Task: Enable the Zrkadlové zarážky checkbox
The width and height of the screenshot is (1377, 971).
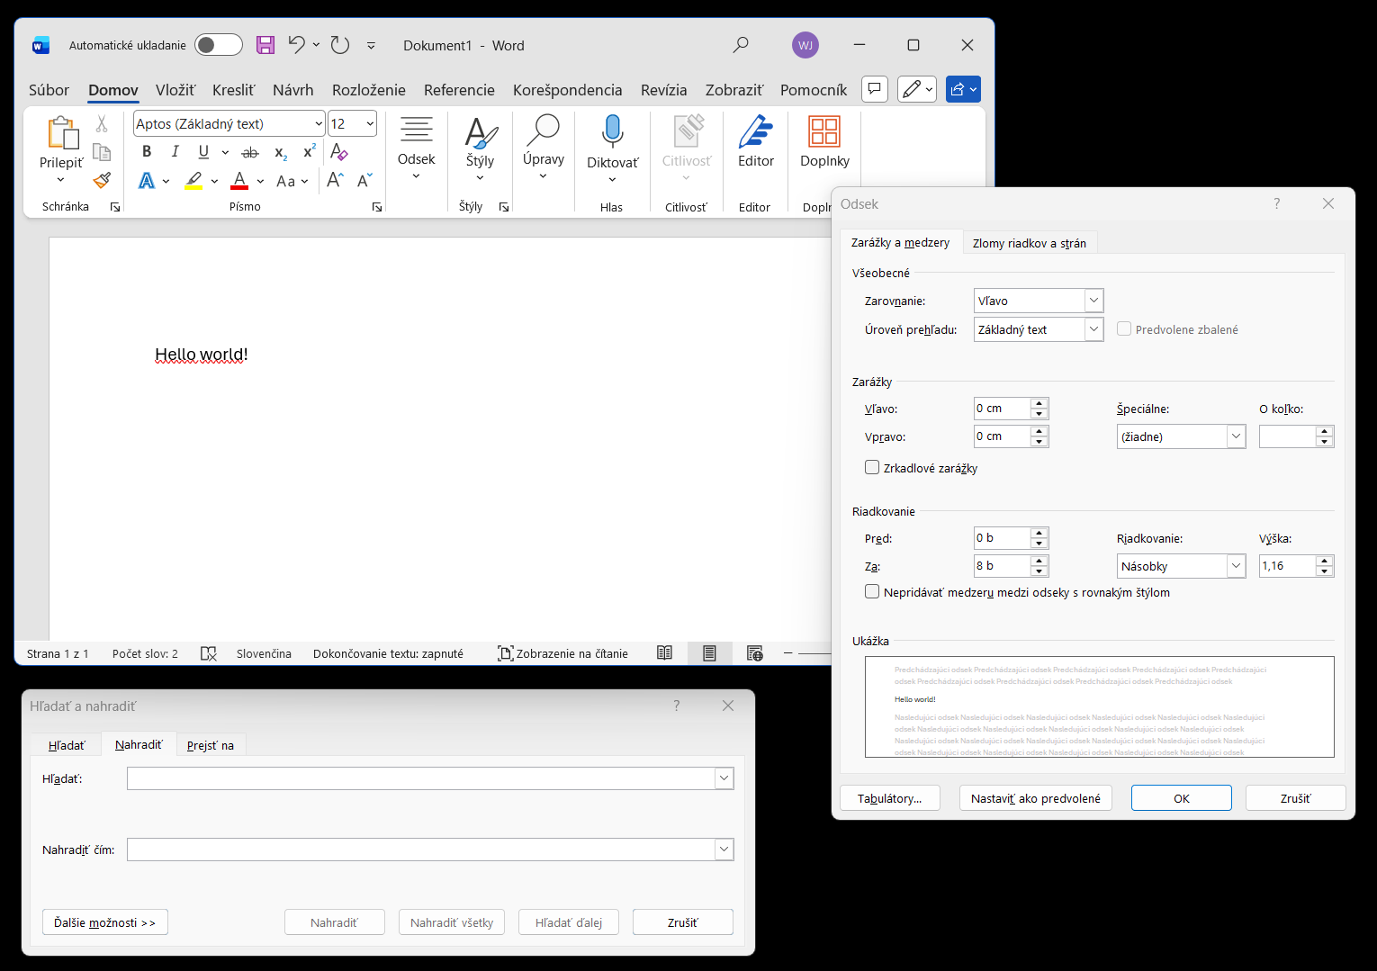Action: click(x=872, y=467)
